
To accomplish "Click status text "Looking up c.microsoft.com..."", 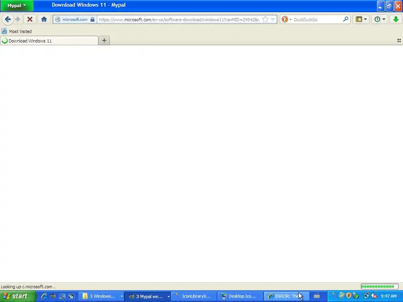I will (28, 287).
